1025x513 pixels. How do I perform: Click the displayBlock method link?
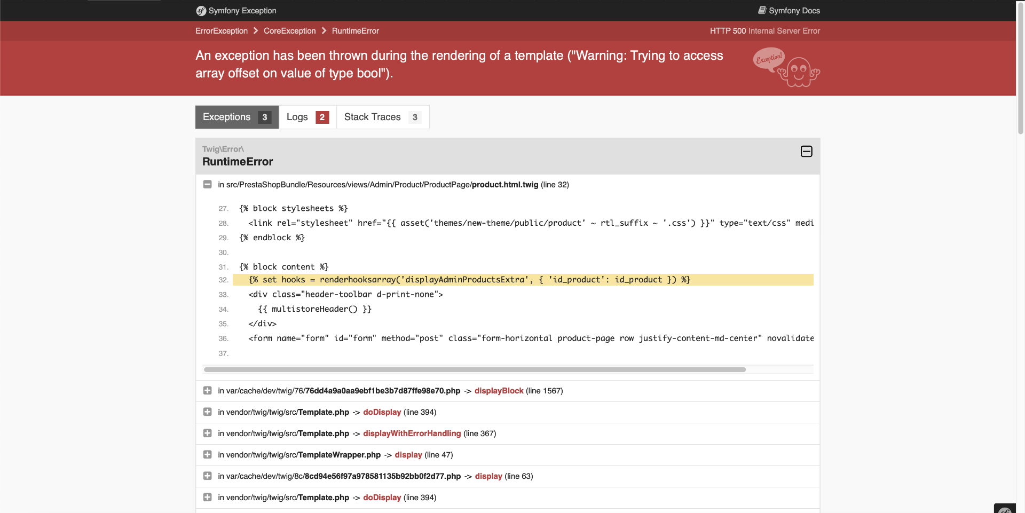coord(499,391)
